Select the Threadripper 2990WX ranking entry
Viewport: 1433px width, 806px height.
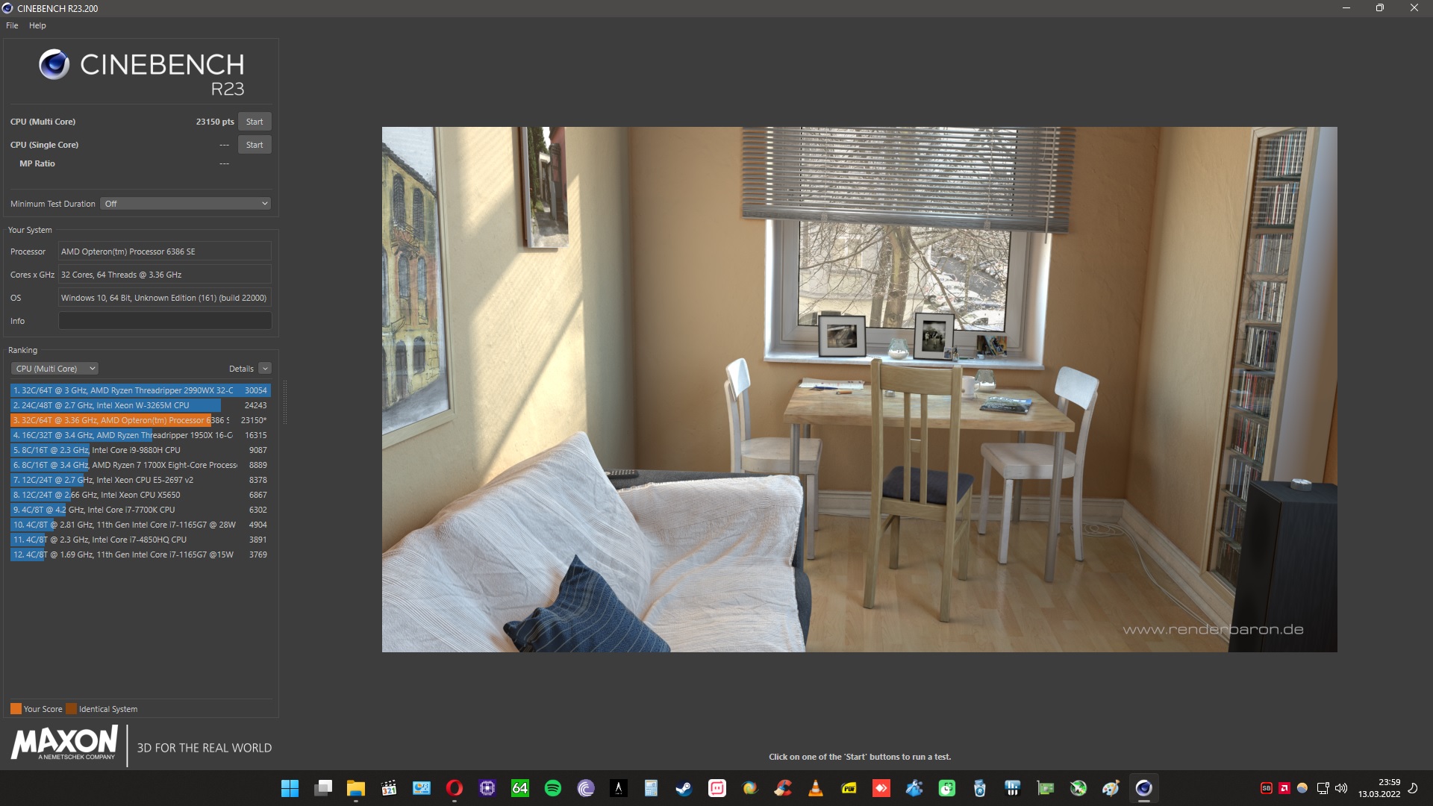click(123, 390)
